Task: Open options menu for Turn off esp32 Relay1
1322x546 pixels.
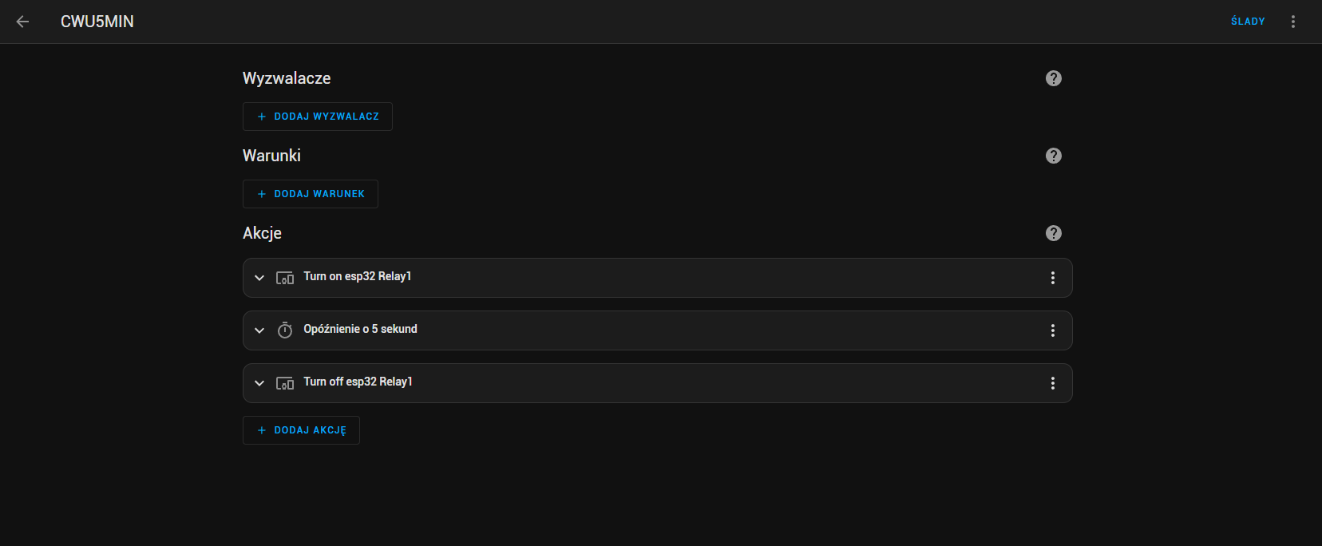Action: [1053, 383]
